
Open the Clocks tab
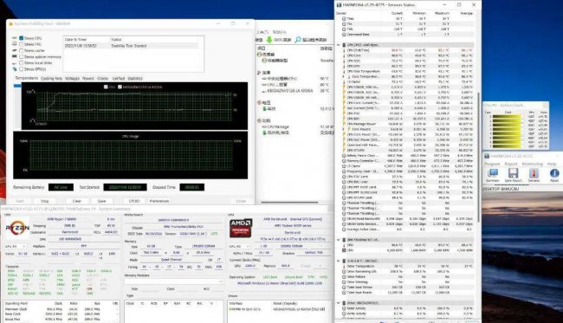[103, 78]
